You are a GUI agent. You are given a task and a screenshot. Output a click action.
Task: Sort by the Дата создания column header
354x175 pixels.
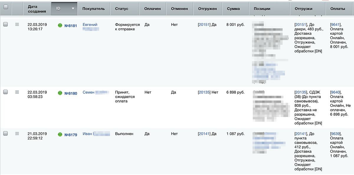click(37, 9)
